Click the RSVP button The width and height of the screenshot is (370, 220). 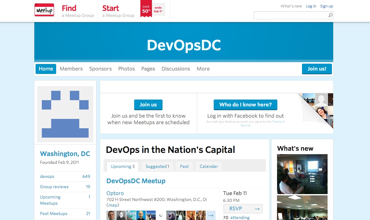click(x=243, y=209)
